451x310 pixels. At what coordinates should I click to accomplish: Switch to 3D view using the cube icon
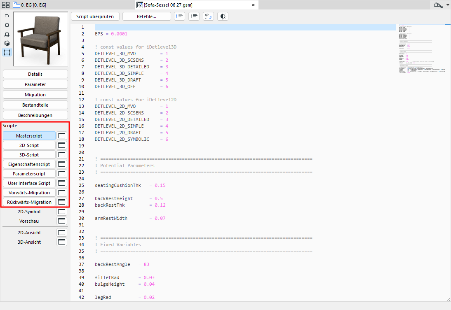pyautogui.click(x=6, y=43)
